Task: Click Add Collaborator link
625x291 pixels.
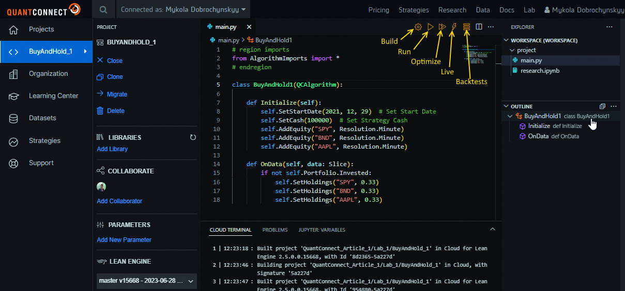Action: [x=119, y=201]
